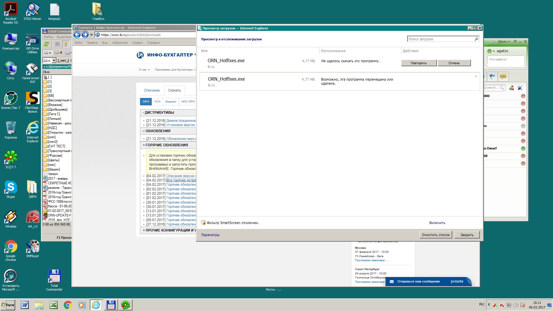Screen dimensions: 553x311
Task: Click the Excel icon in the taskbar
Action: pyautogui.click(x=53, y=305)
